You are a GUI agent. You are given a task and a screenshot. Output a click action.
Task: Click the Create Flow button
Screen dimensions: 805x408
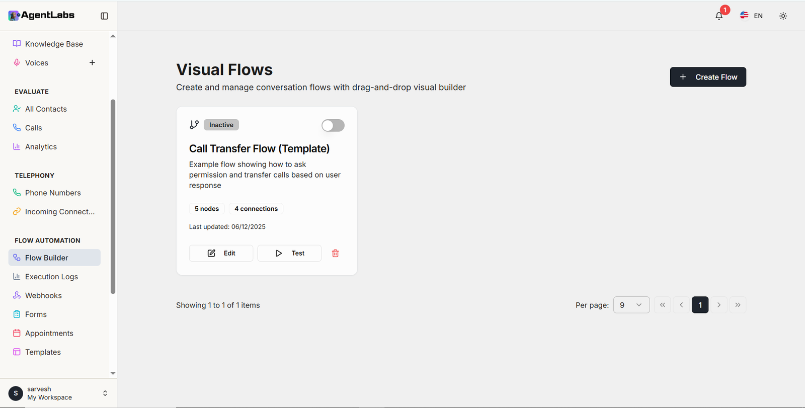pyautogui.click(x=707, y=77)
